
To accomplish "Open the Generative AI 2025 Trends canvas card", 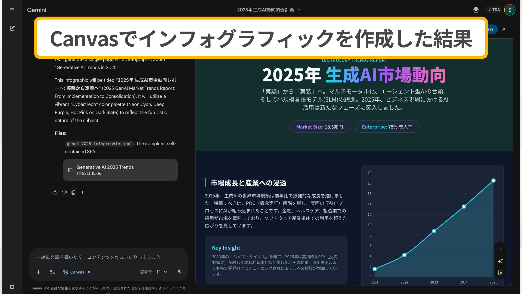I will [x=120, y=170].
